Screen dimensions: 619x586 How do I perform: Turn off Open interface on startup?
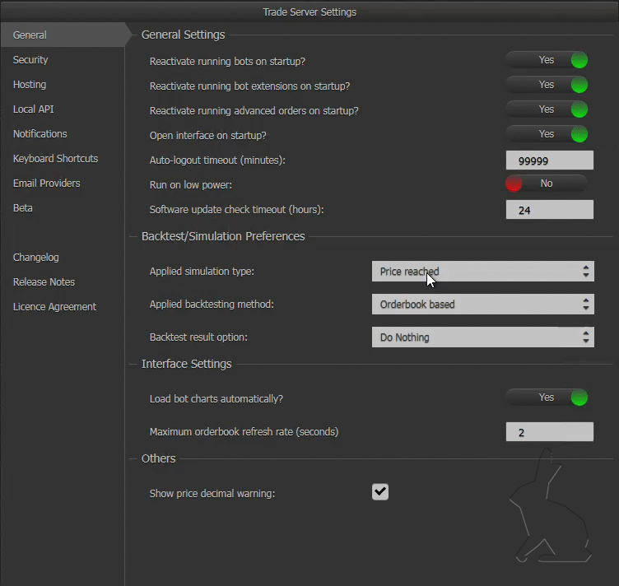[547, 134]
